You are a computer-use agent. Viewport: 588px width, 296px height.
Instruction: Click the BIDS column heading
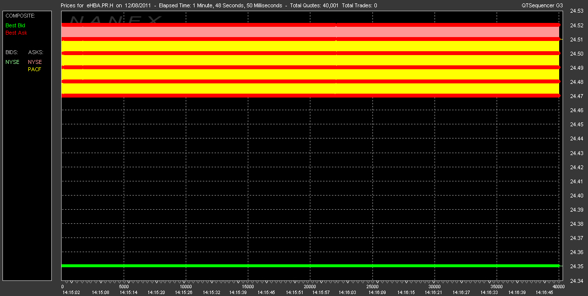(x=11, y=52)
